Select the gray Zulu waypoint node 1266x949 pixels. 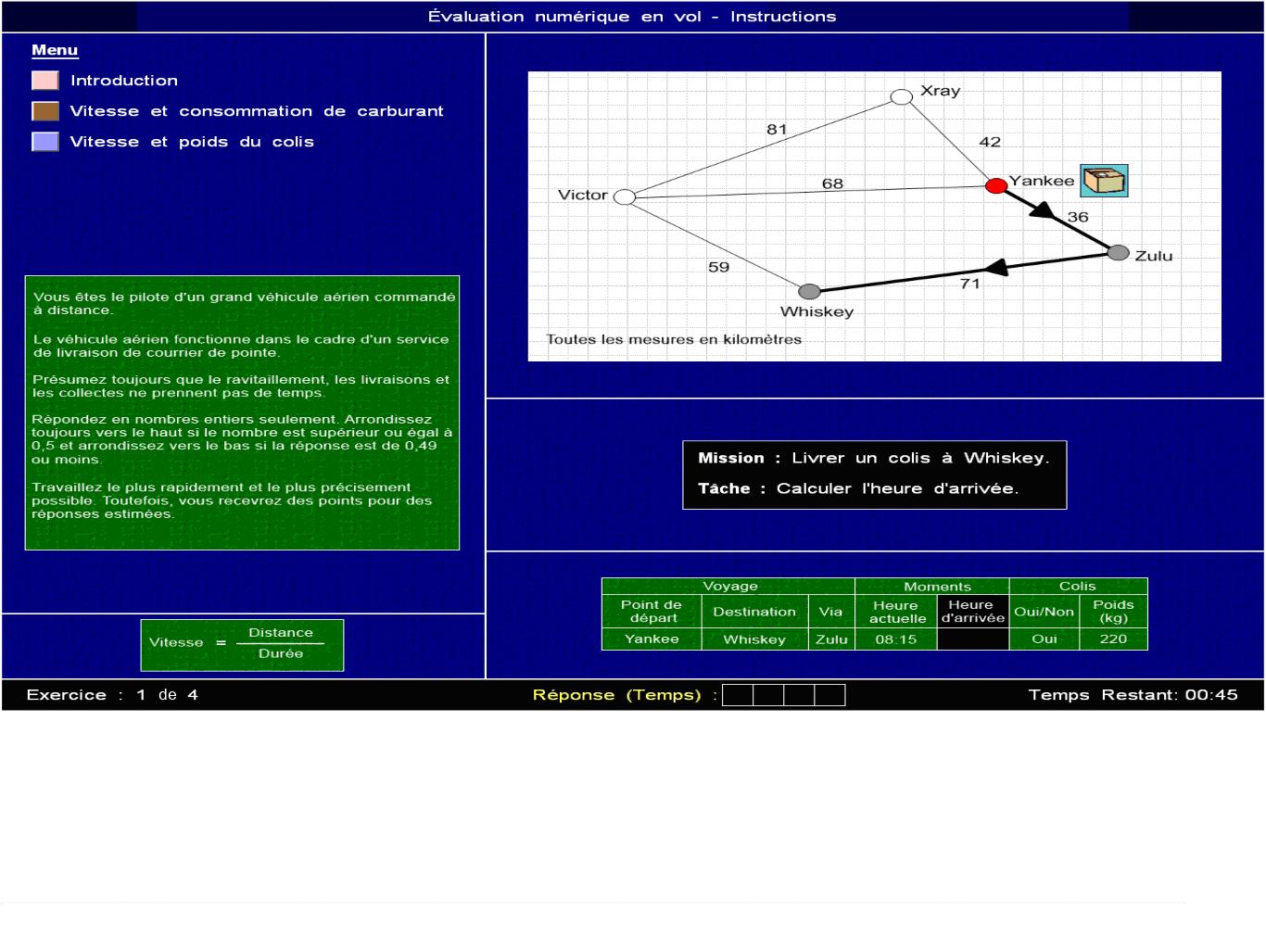click(x=1119, y=253)
